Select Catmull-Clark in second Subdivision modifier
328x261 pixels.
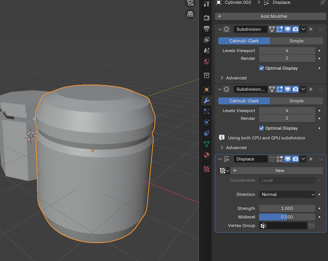tap(244, 101)
